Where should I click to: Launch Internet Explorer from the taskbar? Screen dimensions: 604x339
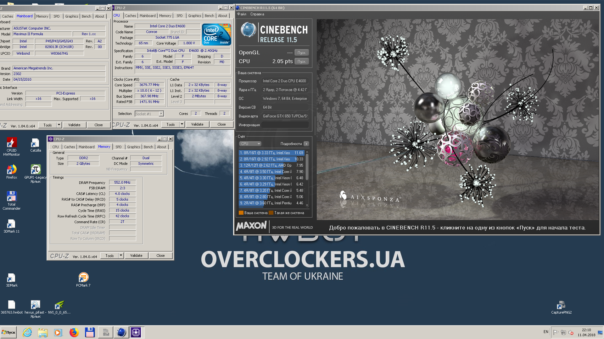pos(27,332)
